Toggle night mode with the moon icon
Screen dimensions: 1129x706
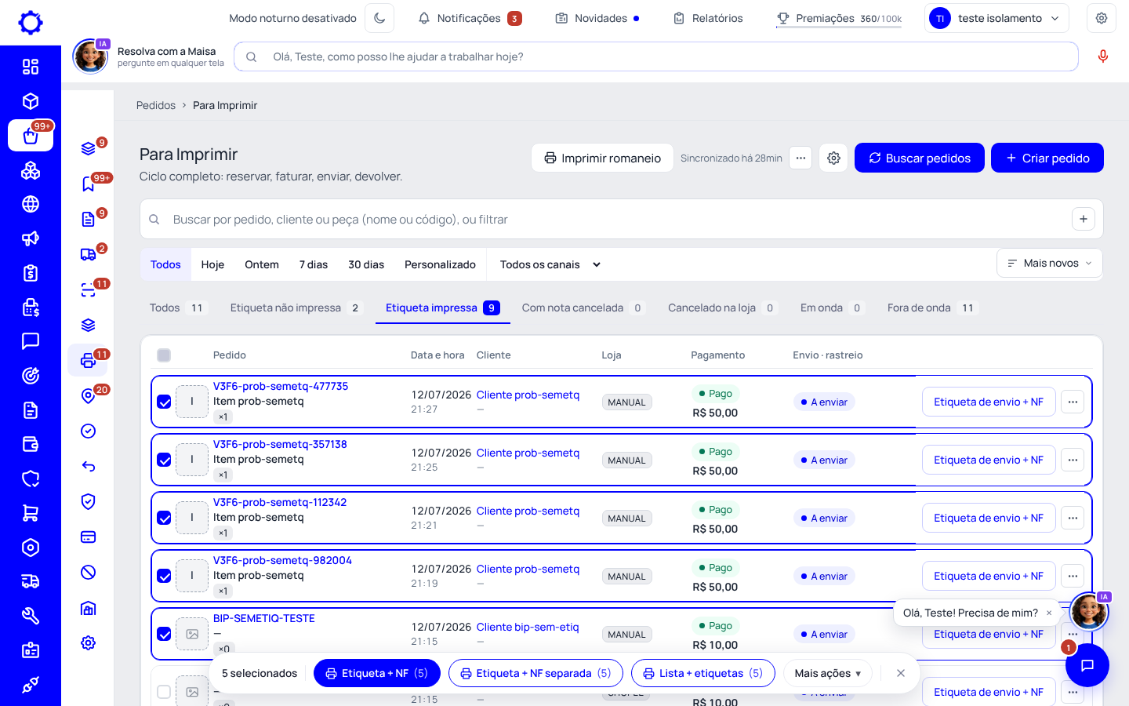pos(379,18)
